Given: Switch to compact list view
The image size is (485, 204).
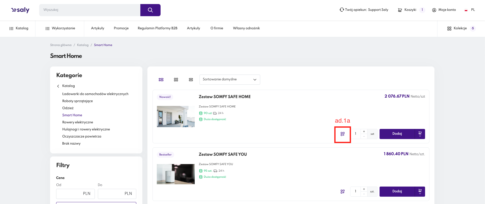Looking at the screenshot, I should pyautogui.click(x=191, y=80).
